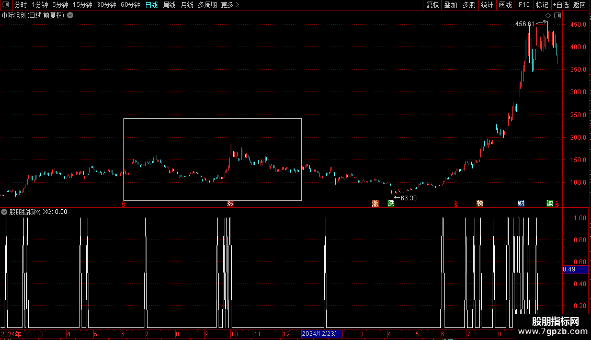This screenshot has height=340, width=591.
Task: Open the 多周期 multi-period view
Action: [x=207, y=5]
